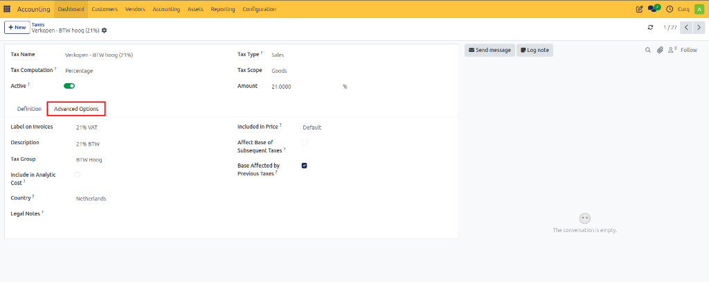
Task: Go to the next tax record
Action: pos(699,28)
